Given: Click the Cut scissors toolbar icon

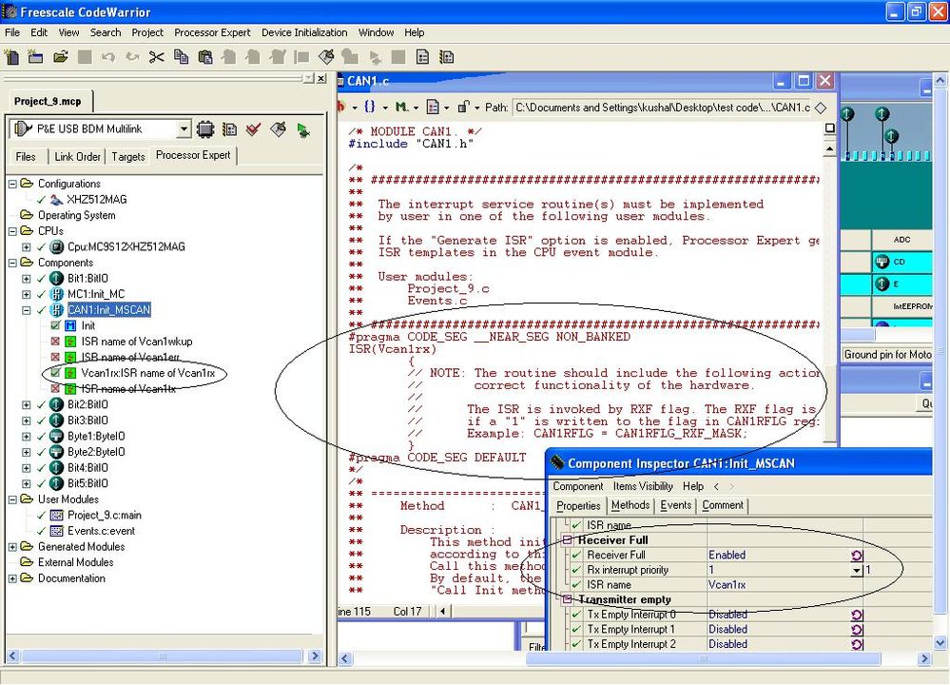Looking at the screenshot, I should tap(157, 57).
